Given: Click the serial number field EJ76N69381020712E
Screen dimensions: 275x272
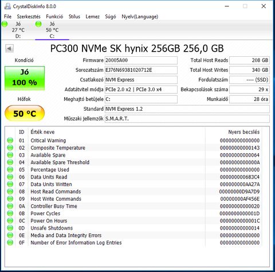Looking at the screenshot, I should [x=141, y=70].
